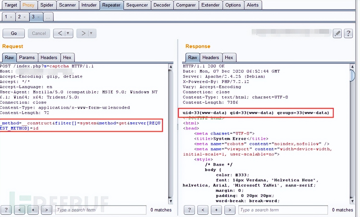Go to the Extender tab
Screen dimensions: 360x217
click(x=211, y=5)
